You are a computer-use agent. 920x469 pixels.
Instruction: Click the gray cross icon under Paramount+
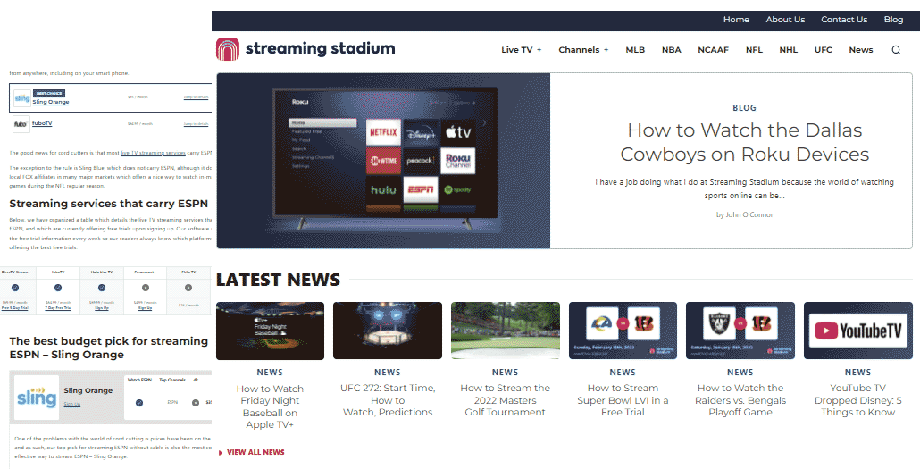145,288
